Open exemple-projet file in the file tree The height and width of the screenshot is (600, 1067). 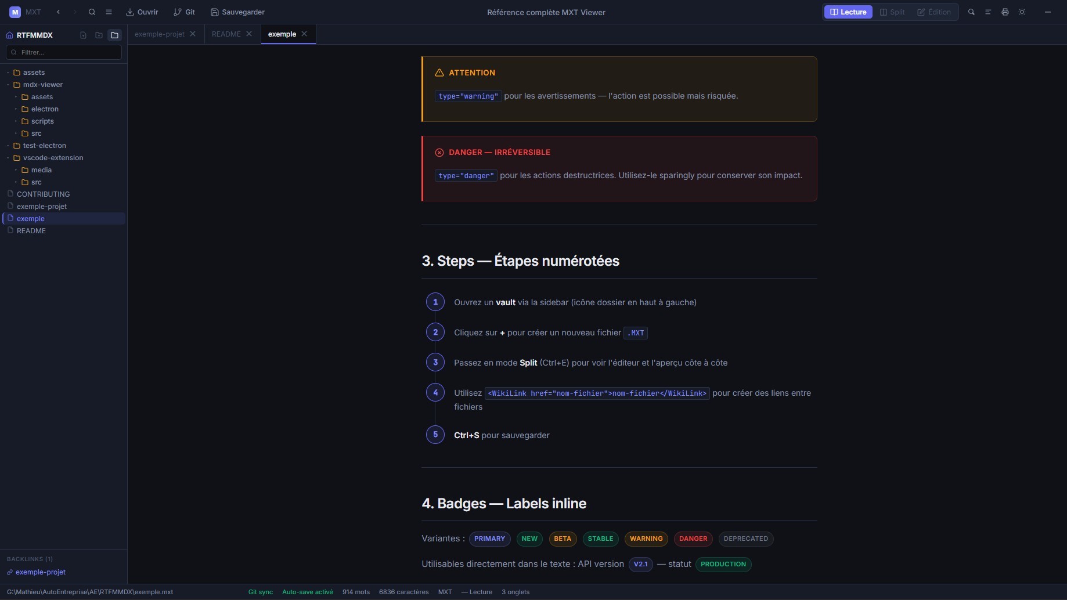tap(64, 207)
